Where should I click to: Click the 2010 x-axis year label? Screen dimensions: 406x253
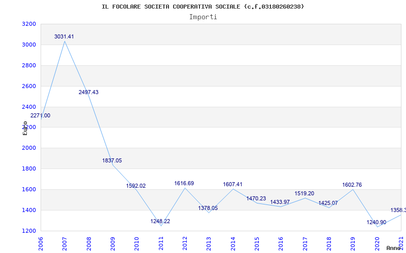tap(137, 243)
